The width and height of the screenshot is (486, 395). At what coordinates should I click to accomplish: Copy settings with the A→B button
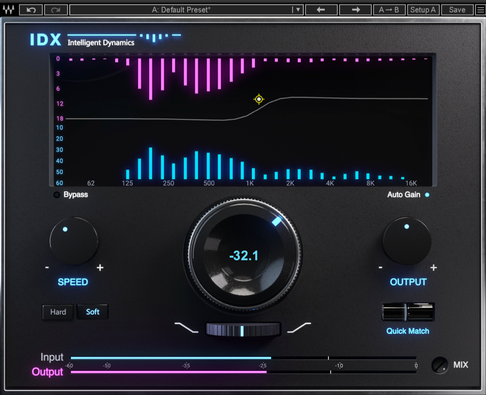[x=389, y=9]
